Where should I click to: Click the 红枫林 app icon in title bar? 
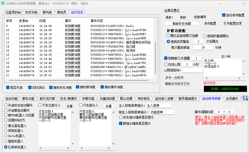click(x=3, y=4)
